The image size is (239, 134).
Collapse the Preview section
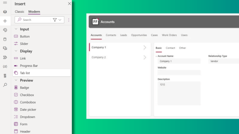pos(16,80)
